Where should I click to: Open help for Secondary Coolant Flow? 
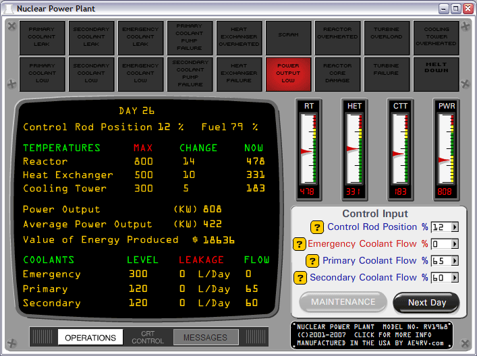(x=300, y=278)
